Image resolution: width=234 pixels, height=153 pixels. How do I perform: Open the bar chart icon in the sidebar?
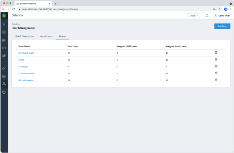pos(4,56)
